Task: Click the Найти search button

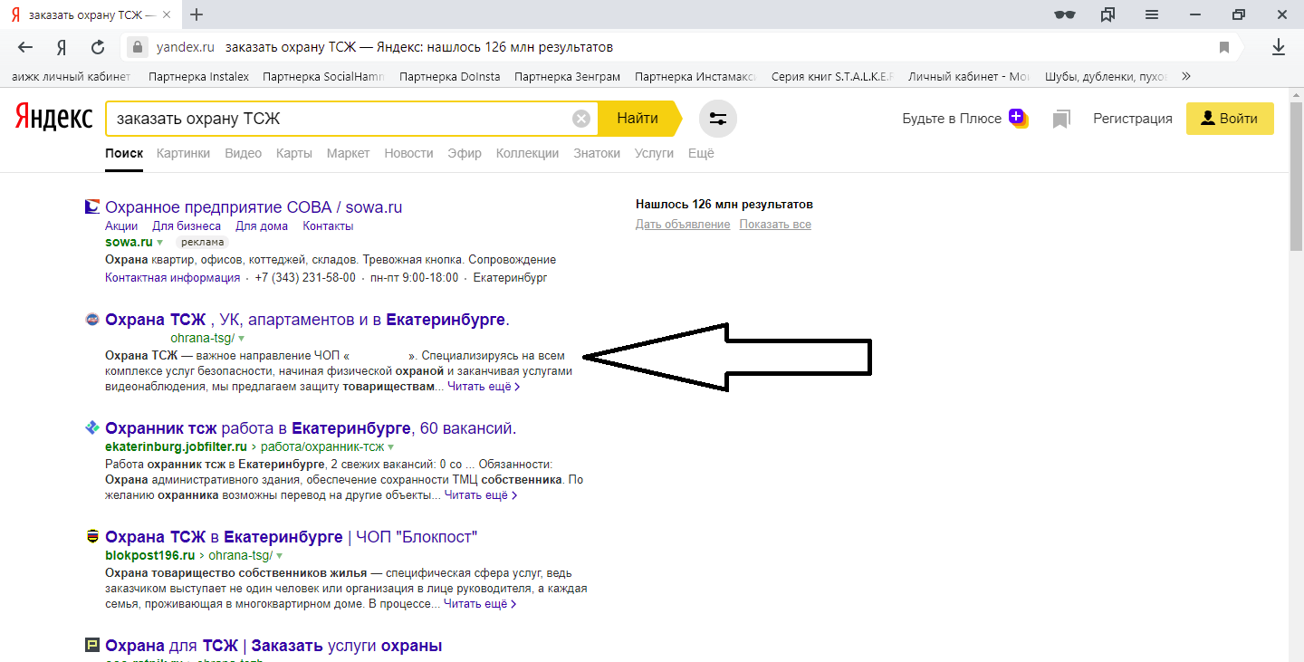Action: coord(638,119)
